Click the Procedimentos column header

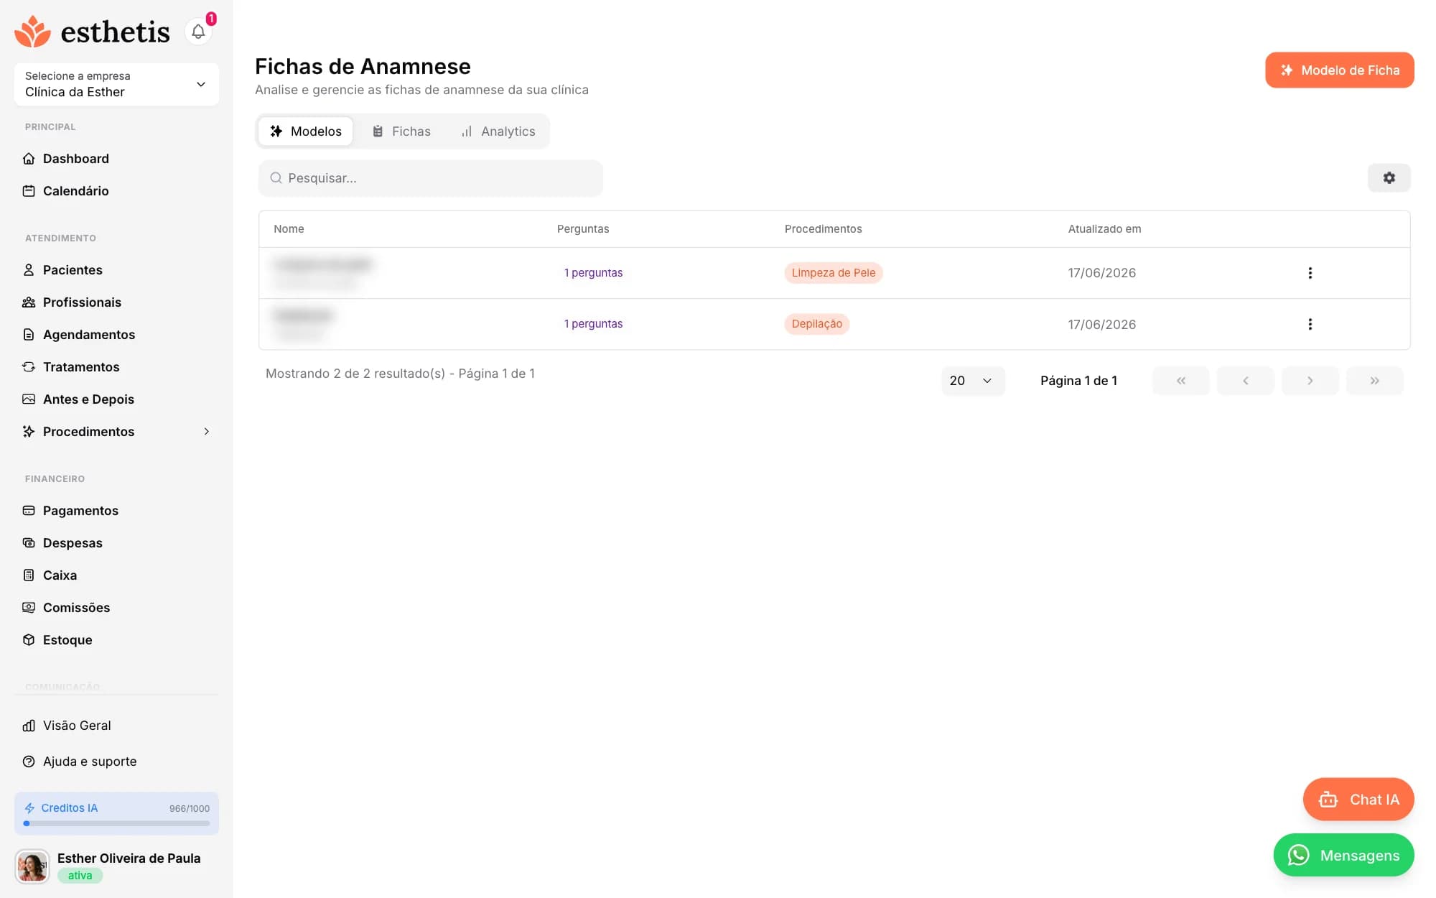[x=823, y=229]
